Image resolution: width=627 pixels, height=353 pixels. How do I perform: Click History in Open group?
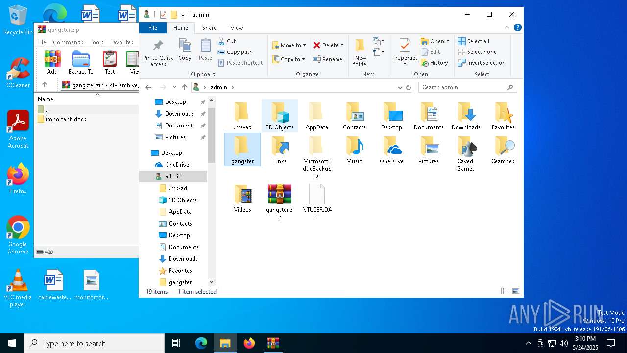(x=434, y=63)
